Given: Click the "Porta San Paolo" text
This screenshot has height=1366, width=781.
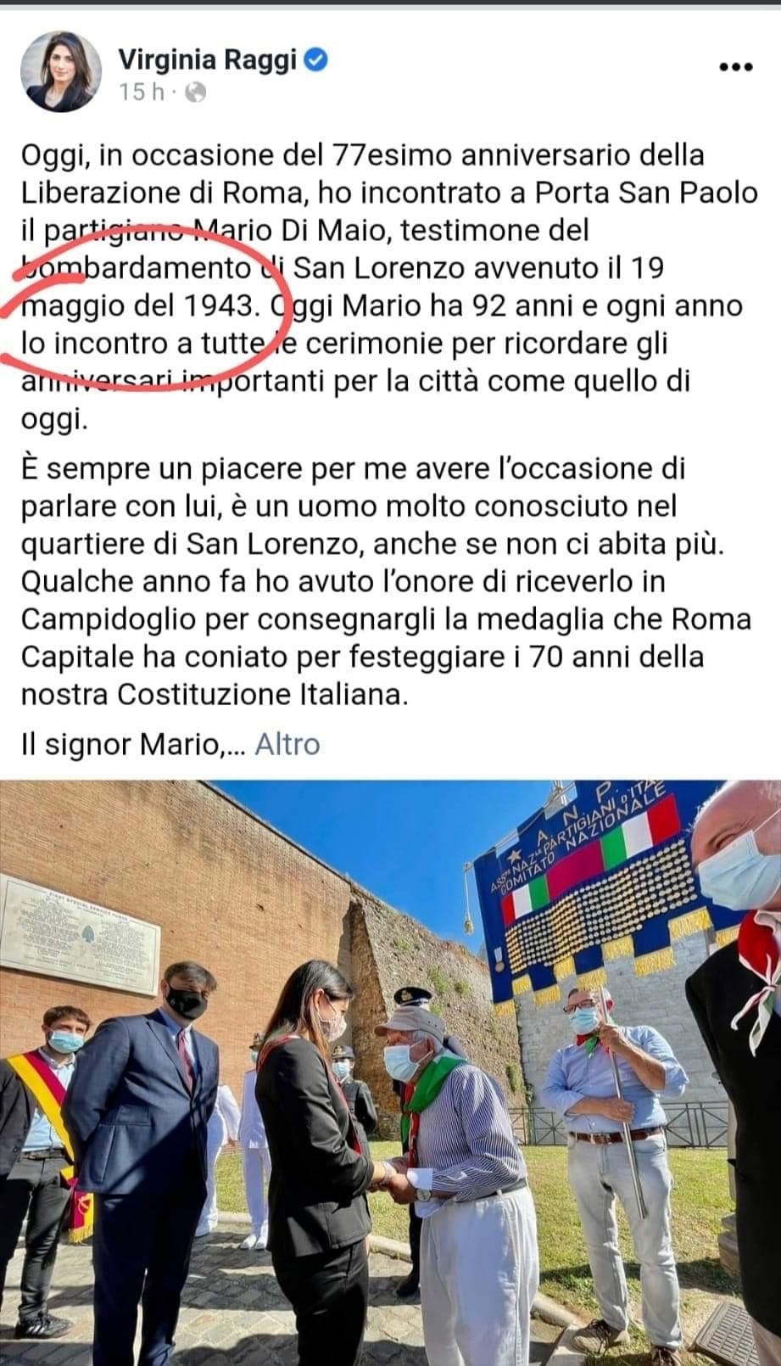Looking at the screenshot, I should pyautogui.click(x=646, y=193).
